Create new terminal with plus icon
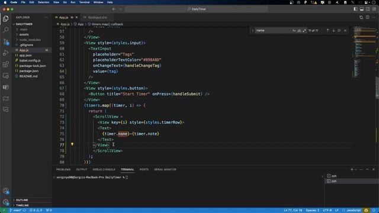This screenshot has width=379, height=213. pos(352,170)
